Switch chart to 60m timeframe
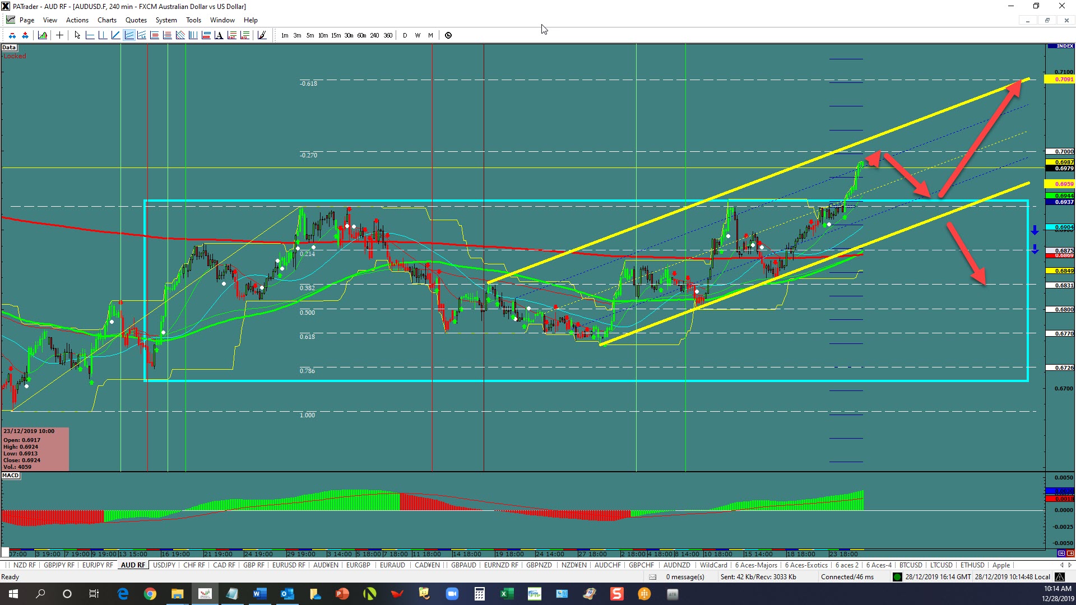Viewport: 1076px width, 605px height. tap(361, 35)
